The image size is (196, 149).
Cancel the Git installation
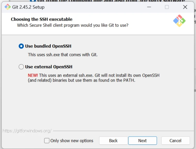coord(175,141)
